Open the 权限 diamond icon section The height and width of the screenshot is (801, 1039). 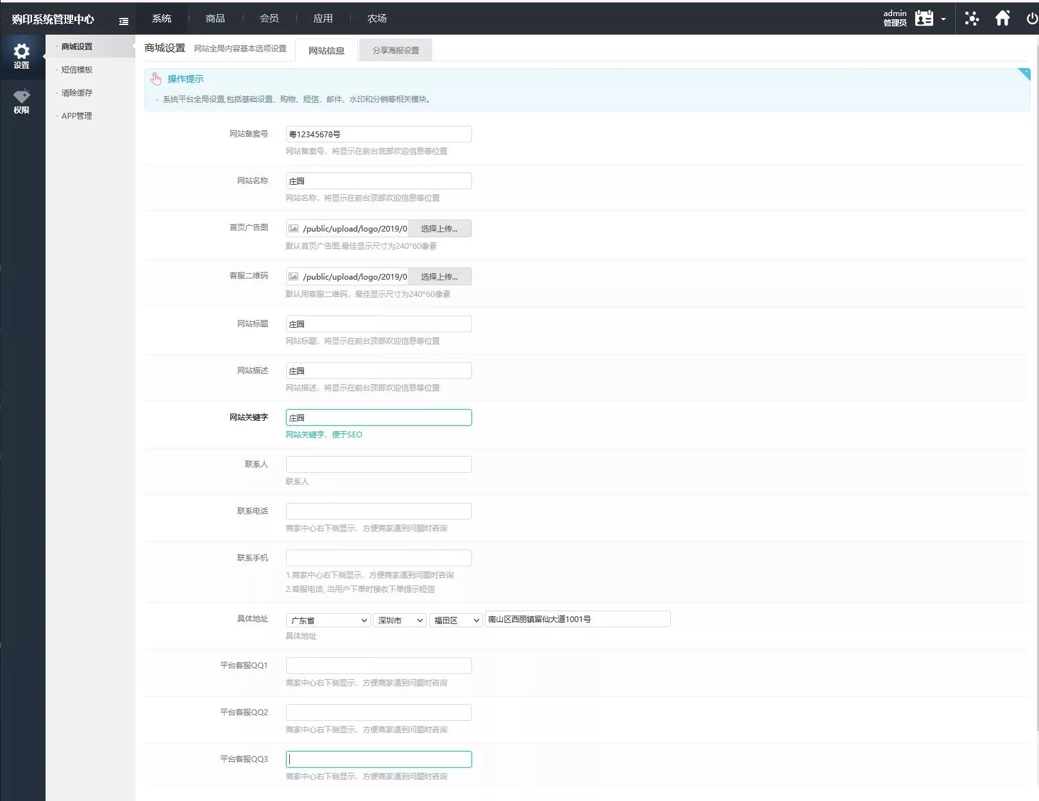pos(22,97)
